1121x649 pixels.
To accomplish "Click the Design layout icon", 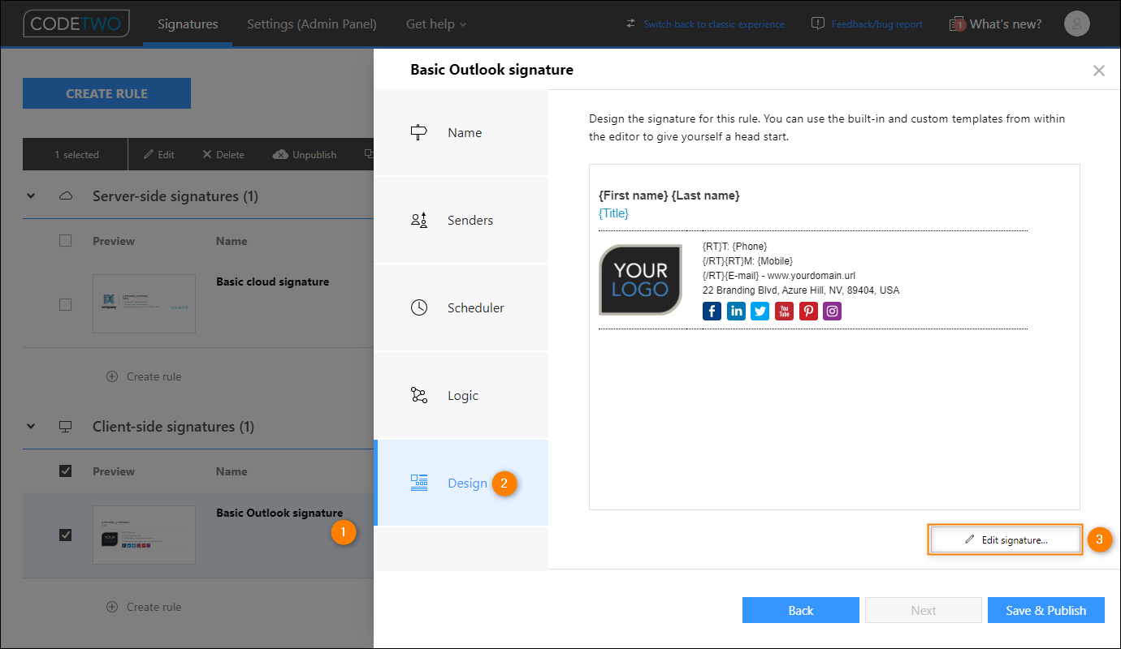I will tap(419, 483).
